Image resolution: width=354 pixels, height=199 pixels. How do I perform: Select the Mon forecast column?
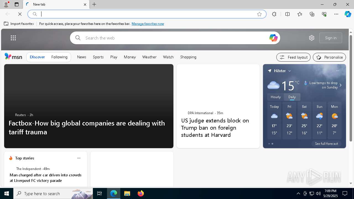pos(334,121)
